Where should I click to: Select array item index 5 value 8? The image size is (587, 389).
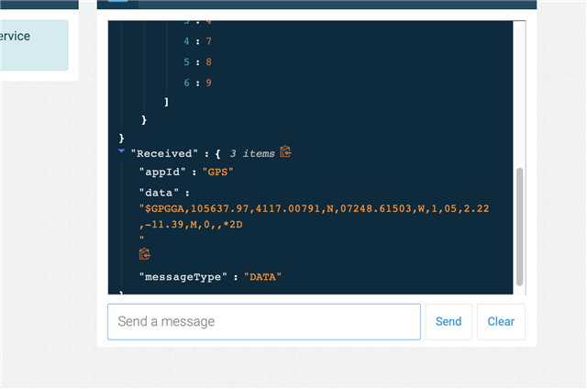208,61
